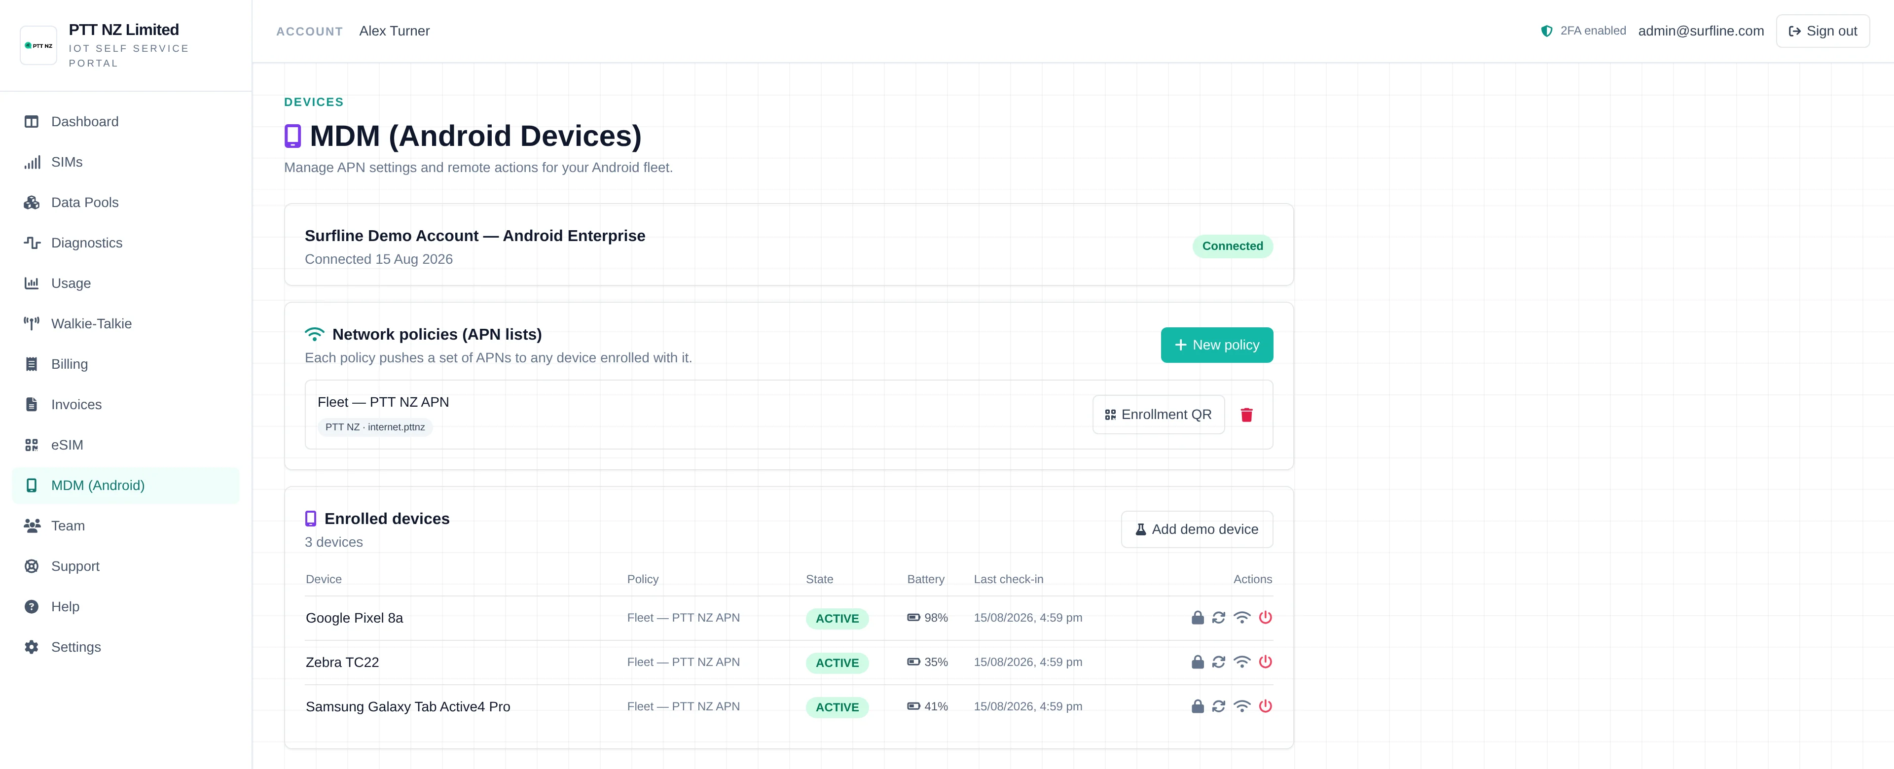The height and width of the screenshot is (769, 1894).
Task: Sync the Zebra TC22 device
Action: click(1218, 662)
